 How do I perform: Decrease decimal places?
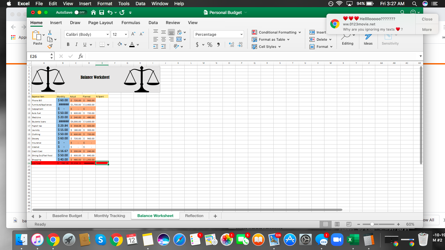(x=240, y=45)
